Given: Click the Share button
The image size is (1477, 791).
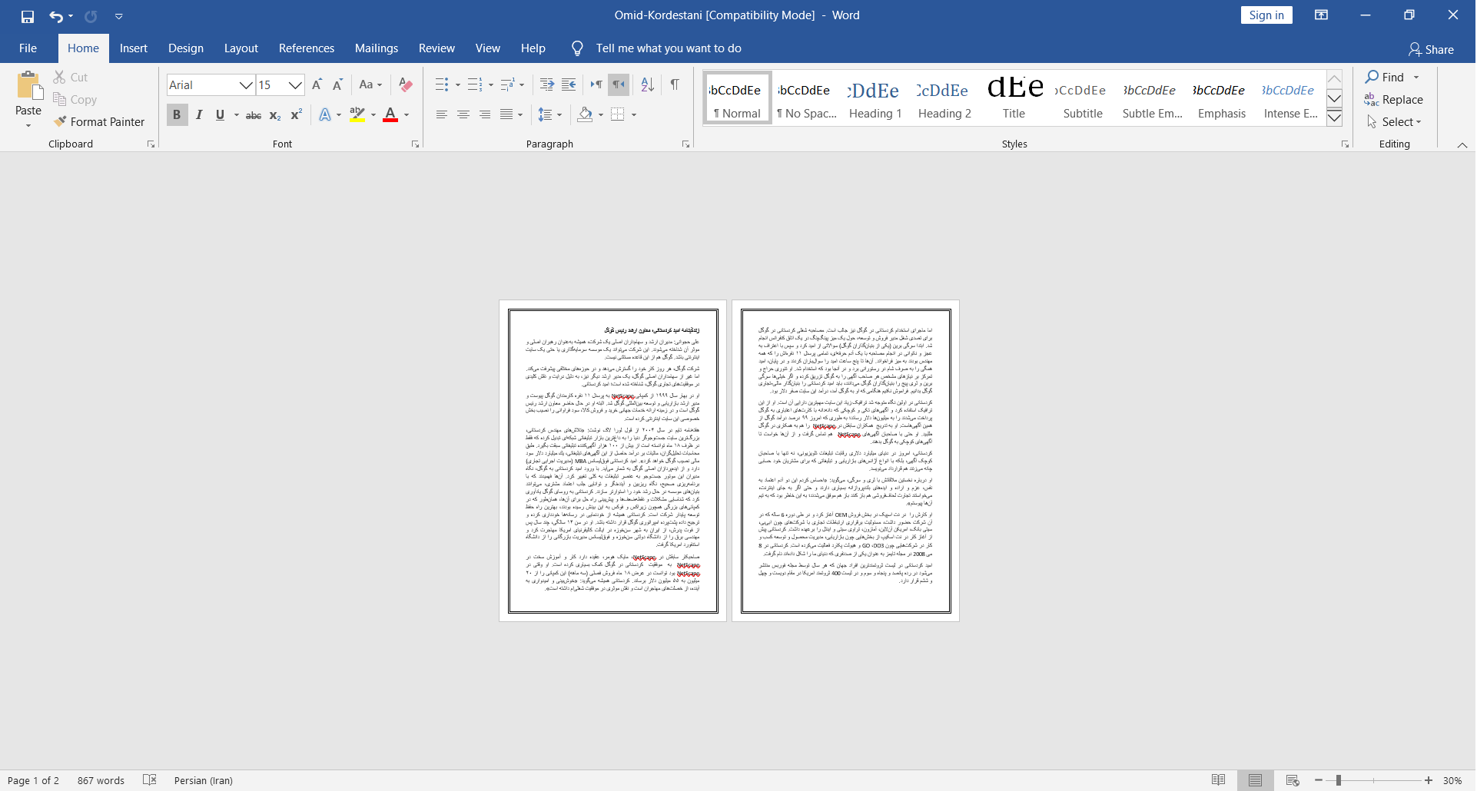Looking at the screenshot, I should click(x=1431, y=49).
